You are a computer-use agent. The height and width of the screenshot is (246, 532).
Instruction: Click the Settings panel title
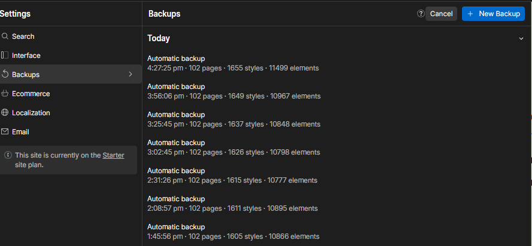[15, 14]
